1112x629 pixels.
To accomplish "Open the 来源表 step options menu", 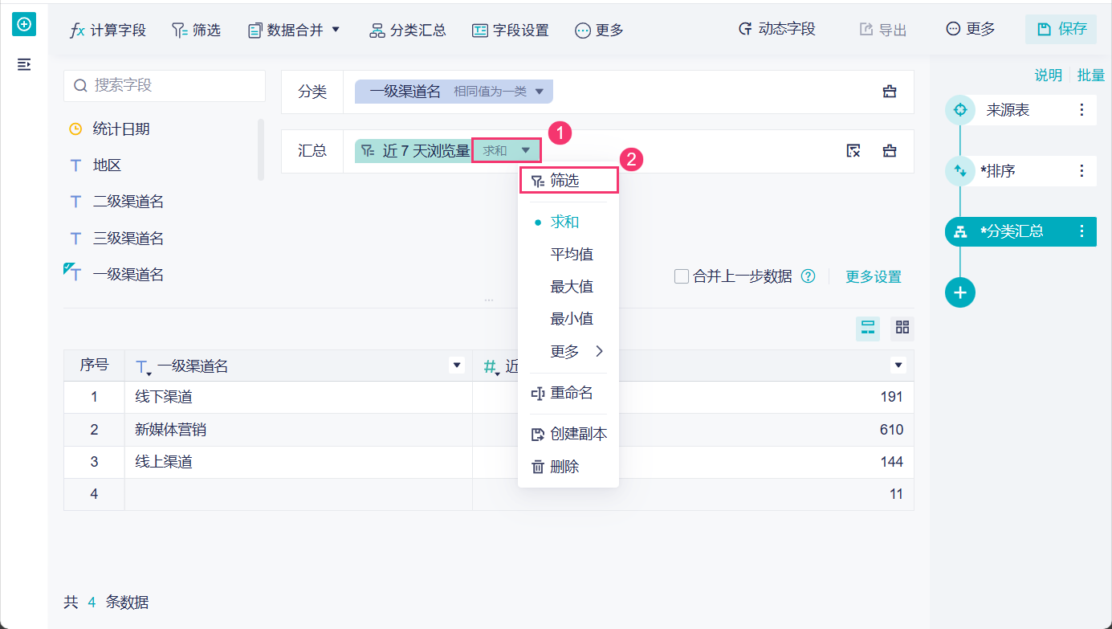I will click(x=1081, y=110).
